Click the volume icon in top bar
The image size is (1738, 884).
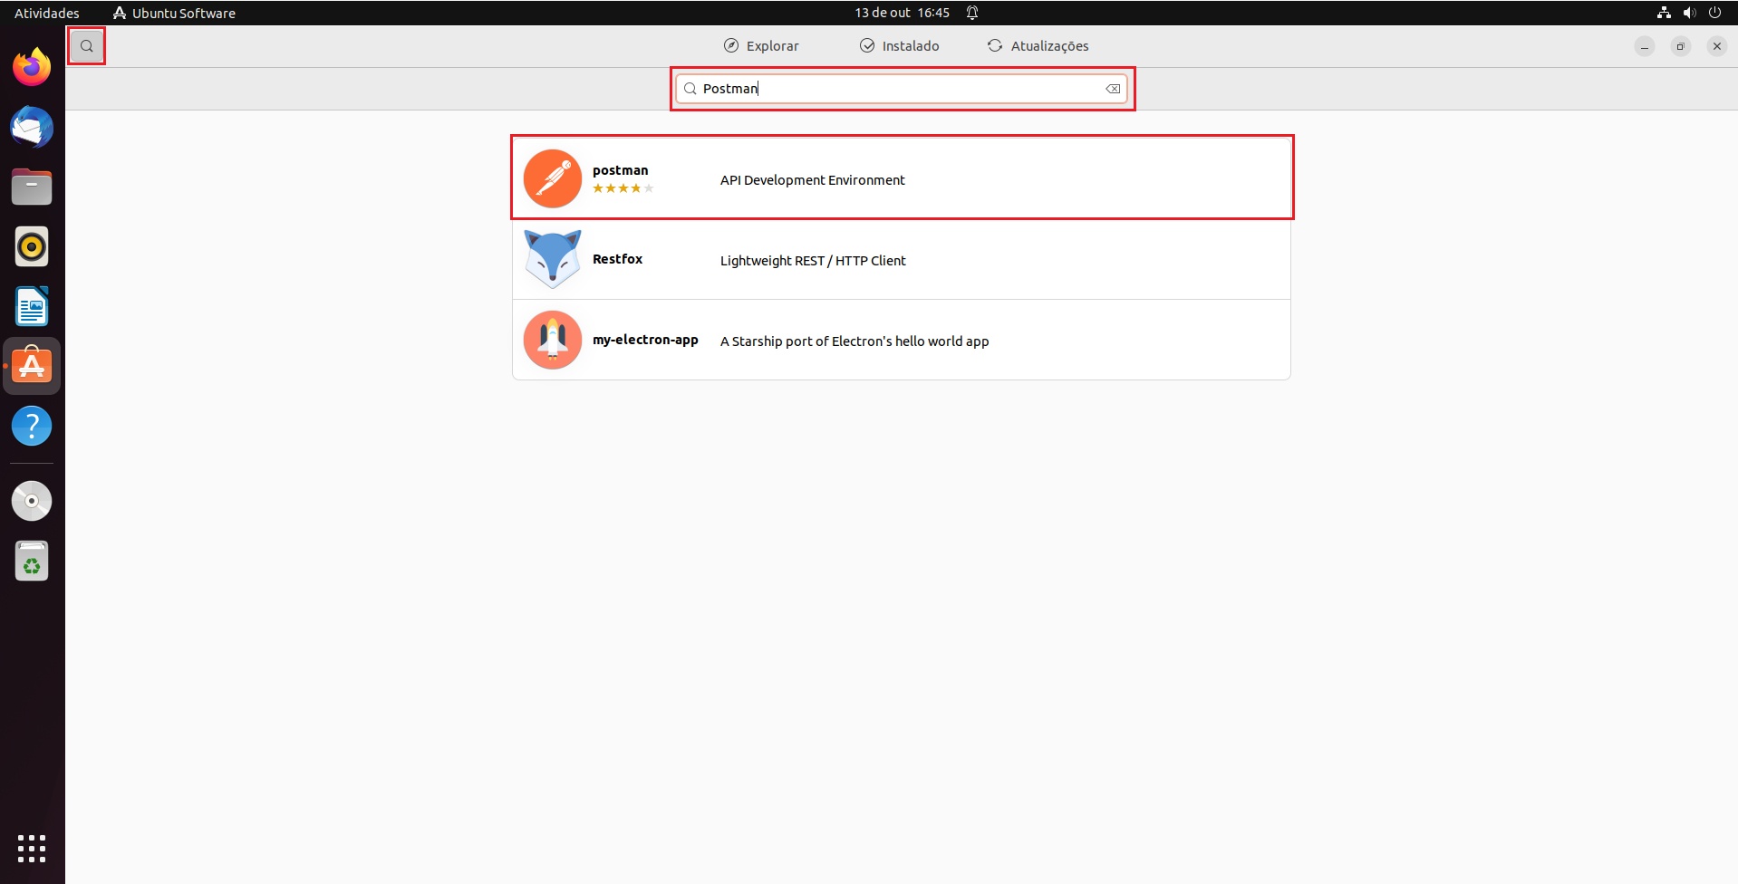[1689, 13]
